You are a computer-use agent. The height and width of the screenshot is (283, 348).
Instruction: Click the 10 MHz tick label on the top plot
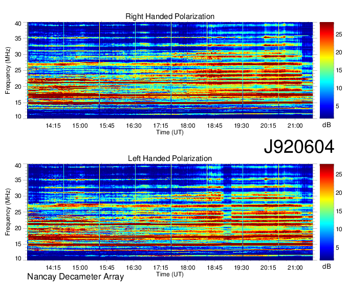[x=18, y=116]
